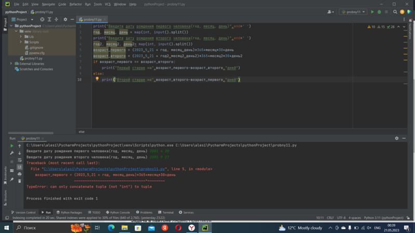Rerun the program from the Run panel
Screen dimensions: 415x233
pyautogui.click(x=12, y=146)
